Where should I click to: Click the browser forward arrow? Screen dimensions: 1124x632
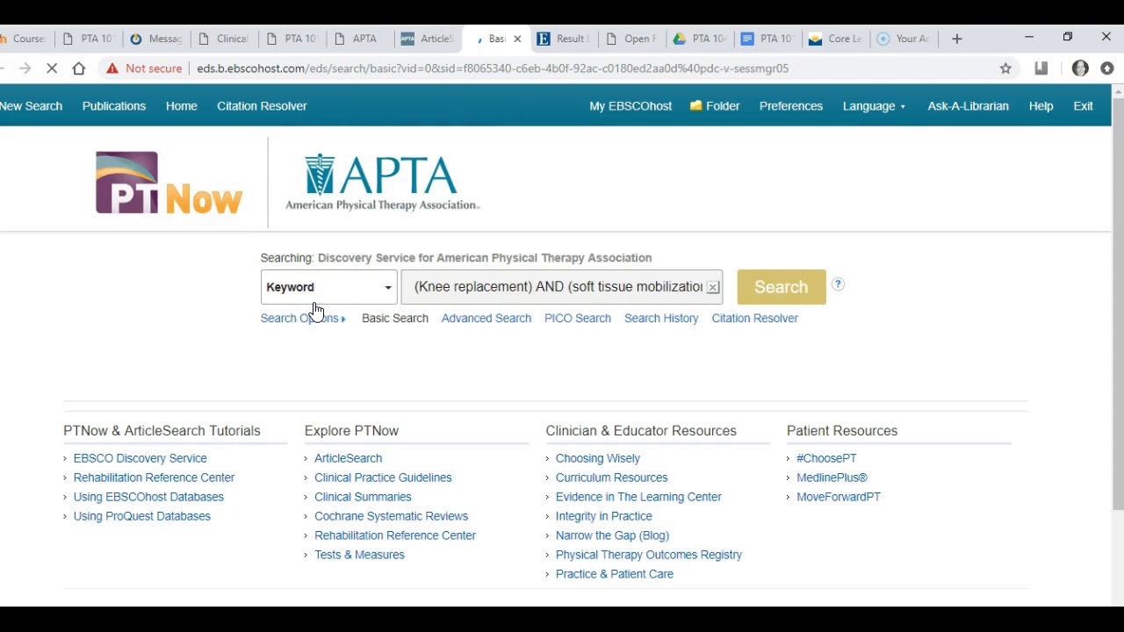(x=25, y=68)
